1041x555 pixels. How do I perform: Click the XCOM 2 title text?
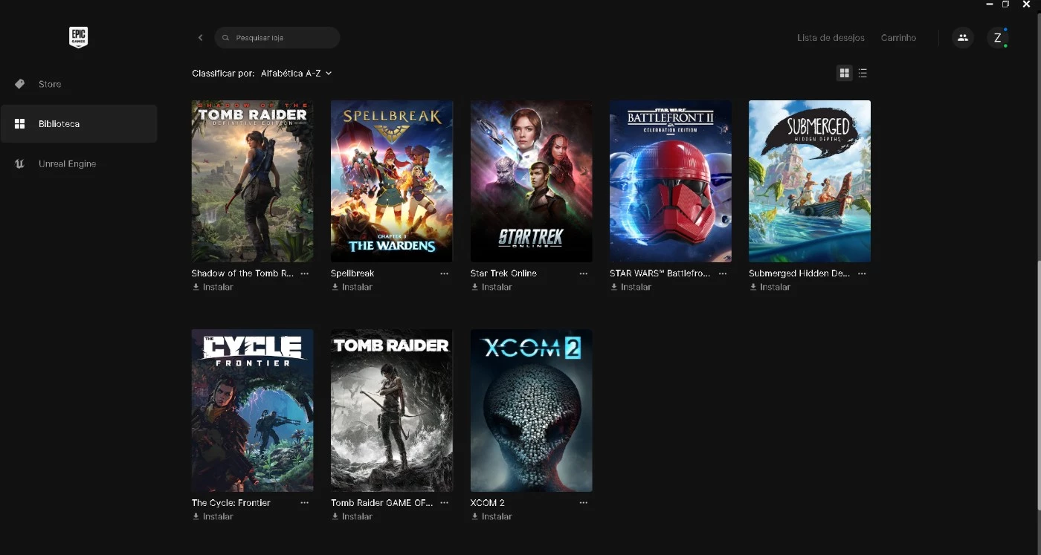488,503
